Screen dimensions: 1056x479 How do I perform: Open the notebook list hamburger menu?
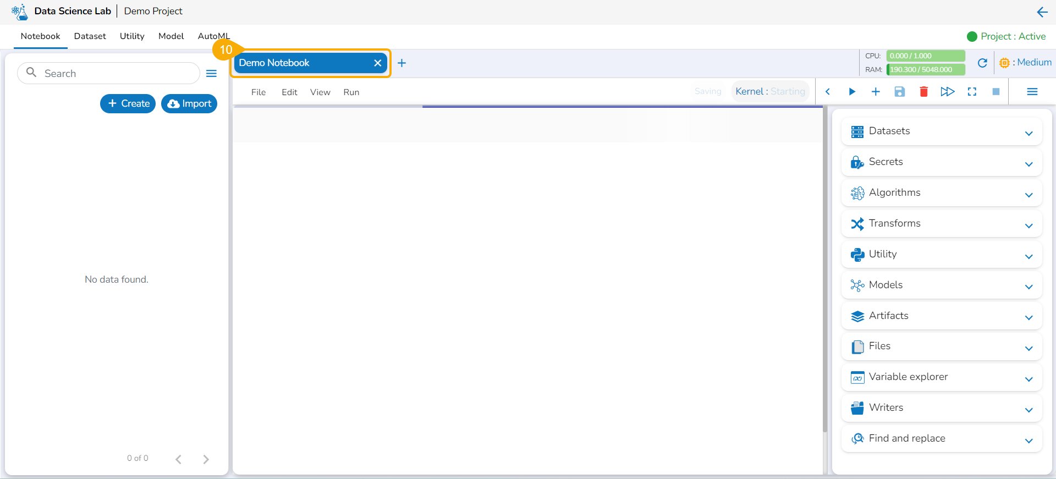click(211, 74)
